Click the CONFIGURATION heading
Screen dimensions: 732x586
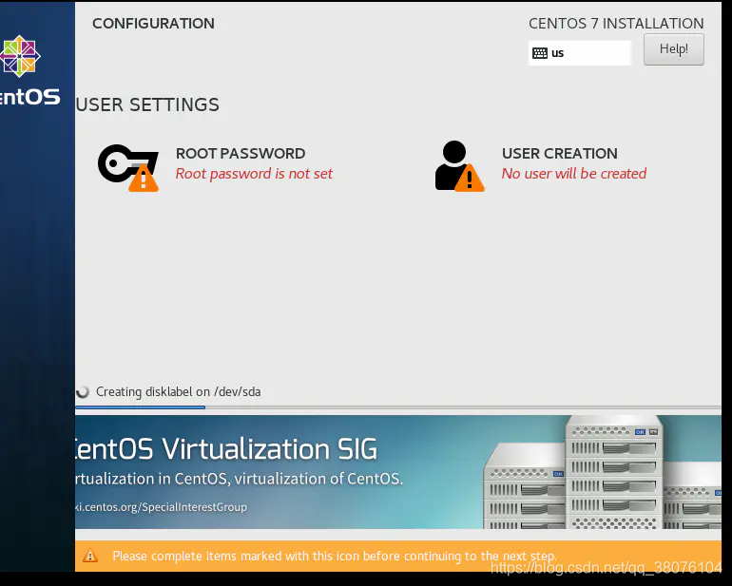pyautogui.click(x=154, y=24)
